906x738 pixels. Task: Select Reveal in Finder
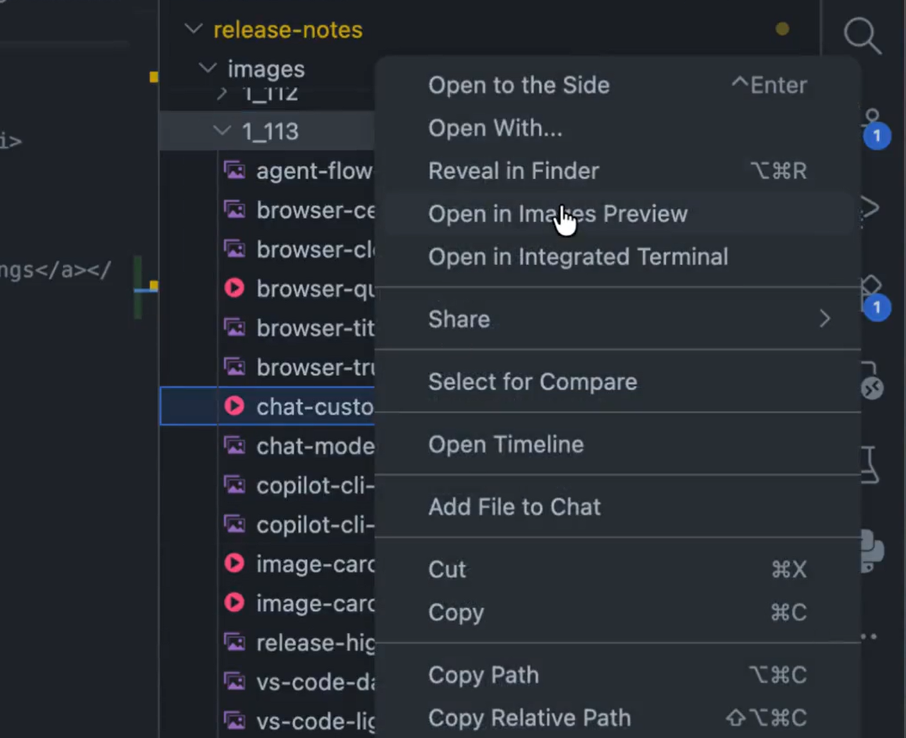[x=514, y=171]
